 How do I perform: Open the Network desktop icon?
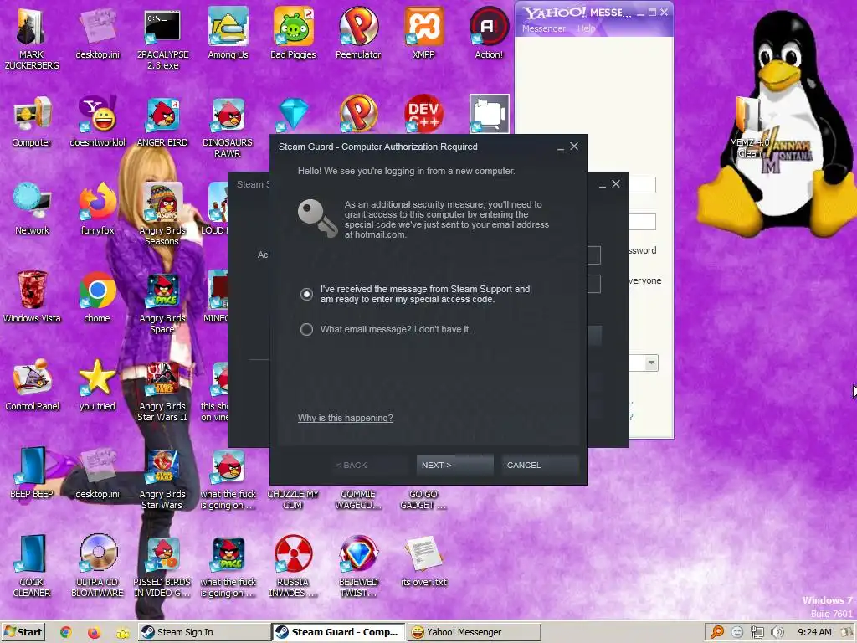32,208
